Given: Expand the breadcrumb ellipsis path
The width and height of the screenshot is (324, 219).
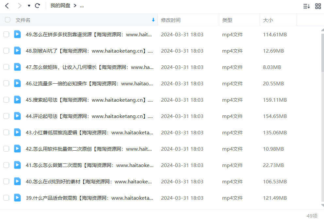Looking at the screenshot, I should [x=82, y=6].
